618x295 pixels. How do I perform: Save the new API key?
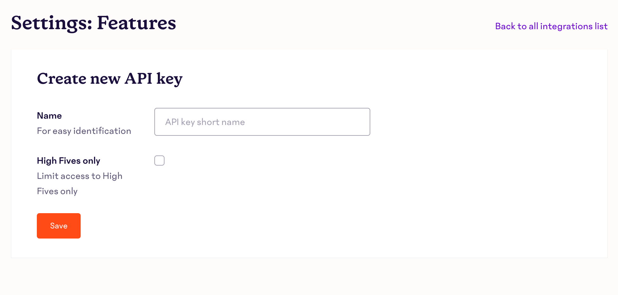coord(59,226)
